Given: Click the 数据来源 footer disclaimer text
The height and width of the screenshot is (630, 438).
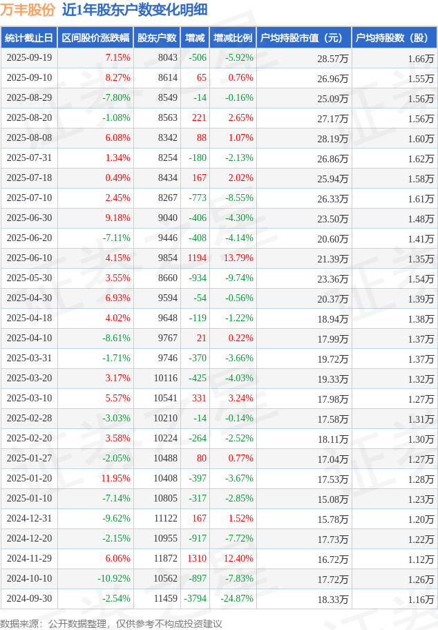Looking at the screenshot, I should [x=111, y=623].
